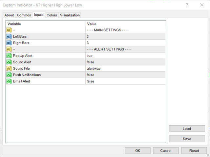210x157 pixels.
Task: Click the Reset button
Action: [194, 150]
